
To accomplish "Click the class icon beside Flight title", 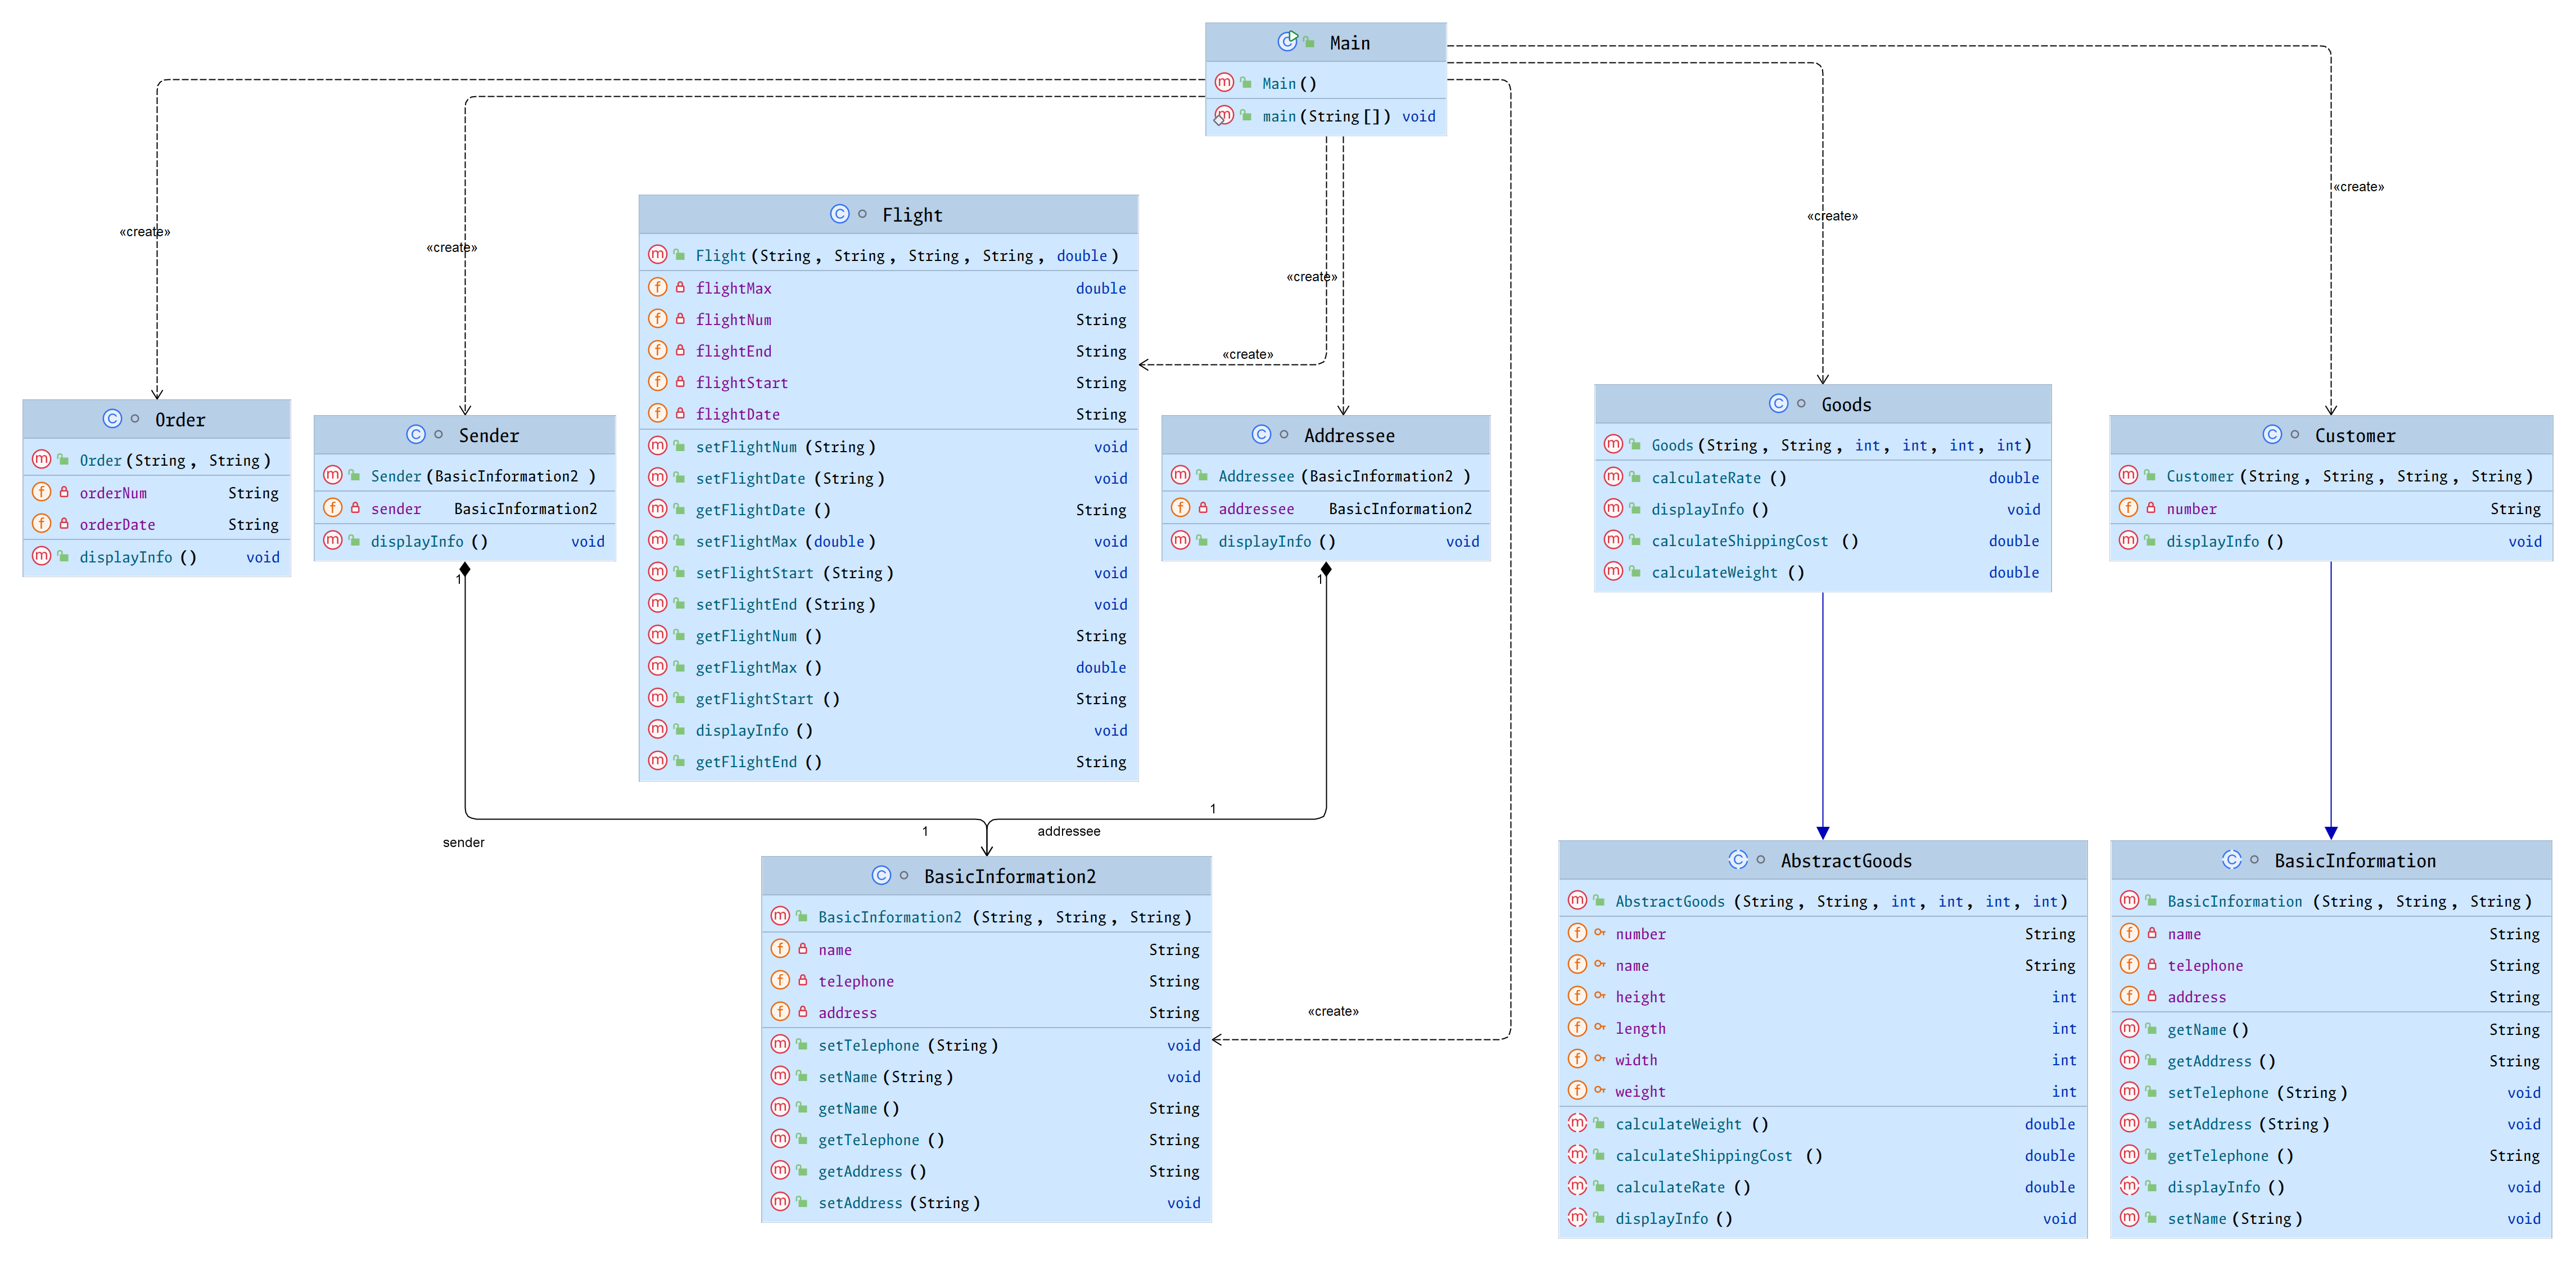I will (x=839, y=214).
